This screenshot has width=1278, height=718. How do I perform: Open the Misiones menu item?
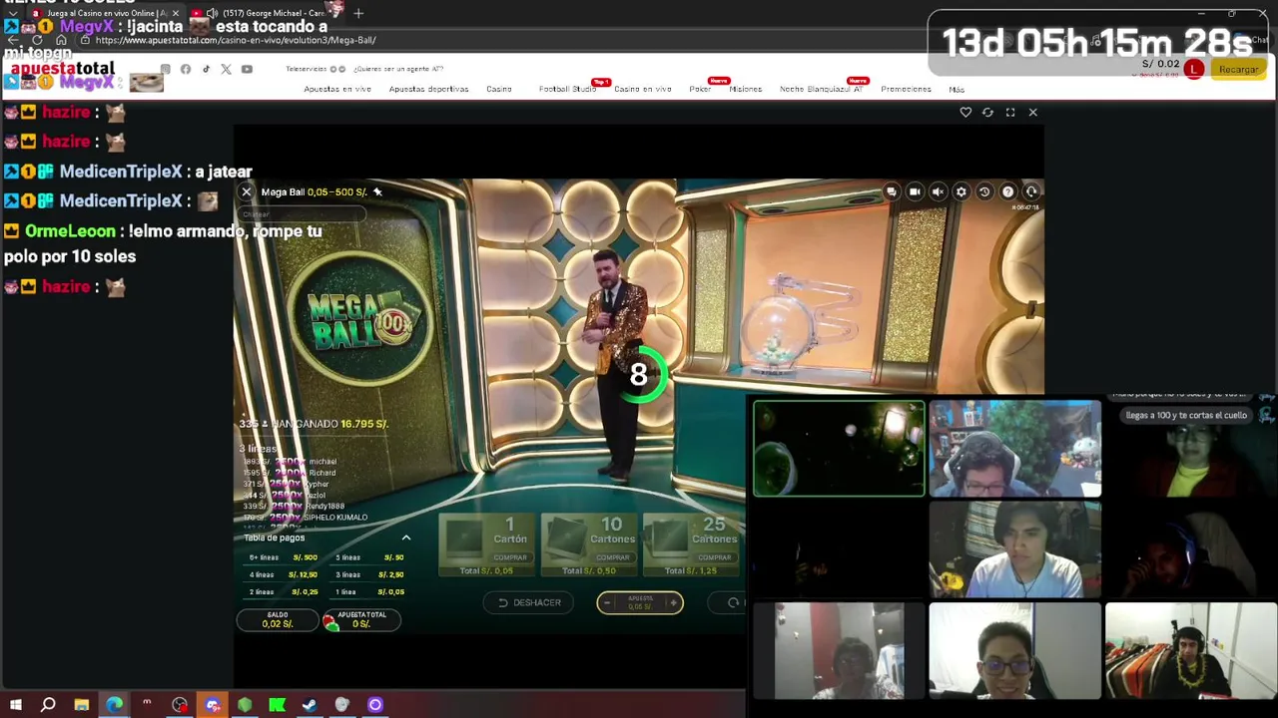pos(745,89)
